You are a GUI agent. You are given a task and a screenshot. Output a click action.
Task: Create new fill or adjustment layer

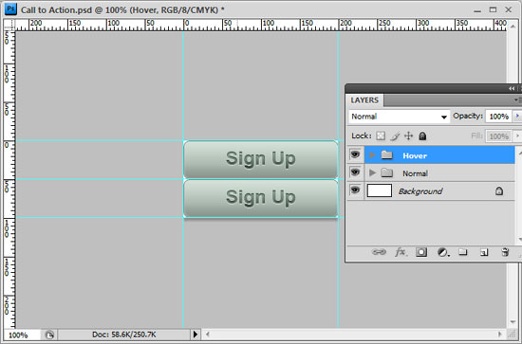coord(443,253)
